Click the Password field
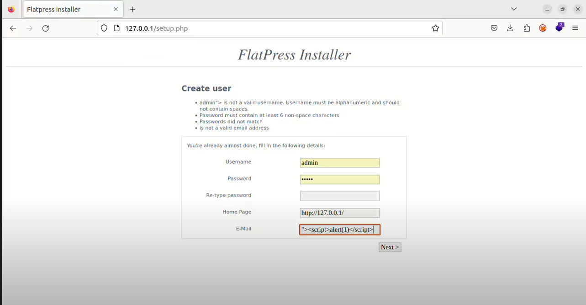 [339, 179]
